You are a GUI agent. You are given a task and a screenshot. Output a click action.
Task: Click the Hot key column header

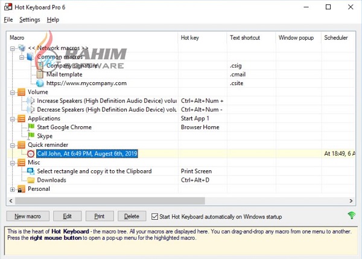coord(203,37)
